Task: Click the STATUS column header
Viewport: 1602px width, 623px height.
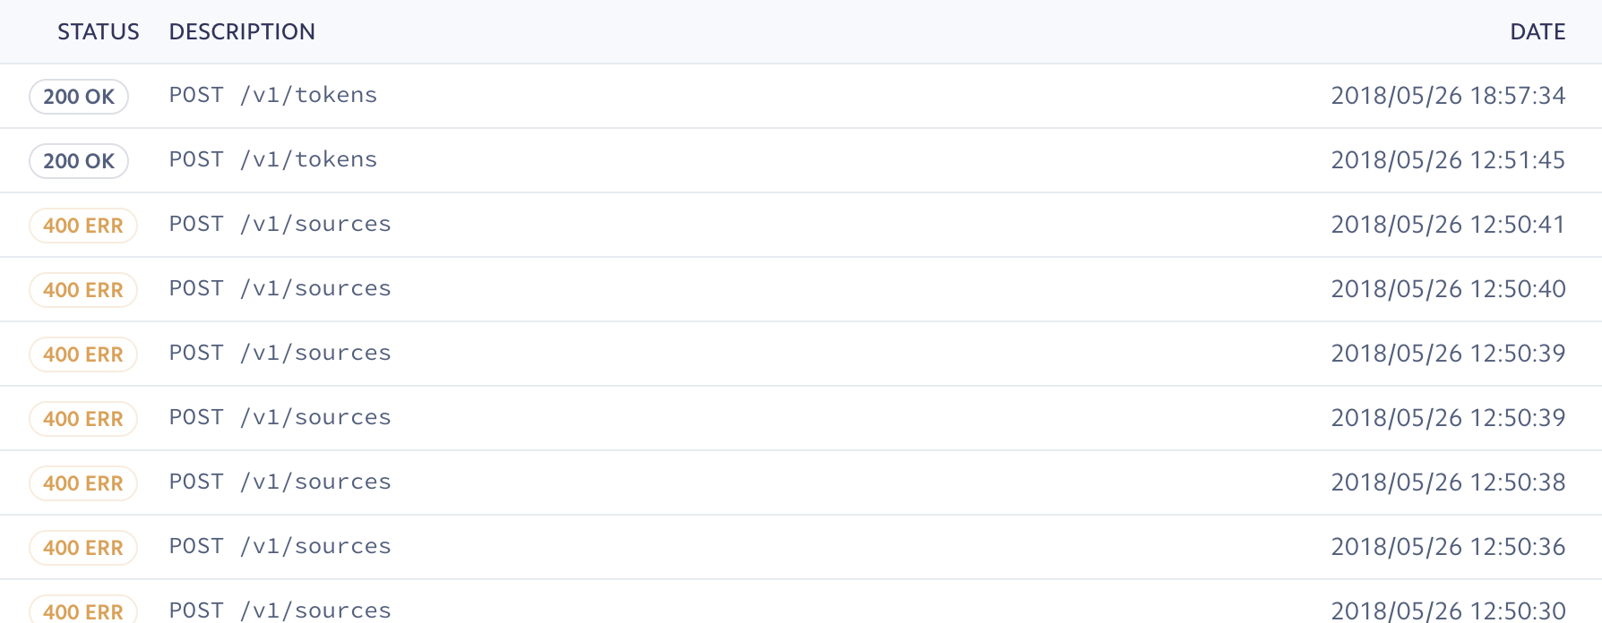Action: click(x=98, y=31)
